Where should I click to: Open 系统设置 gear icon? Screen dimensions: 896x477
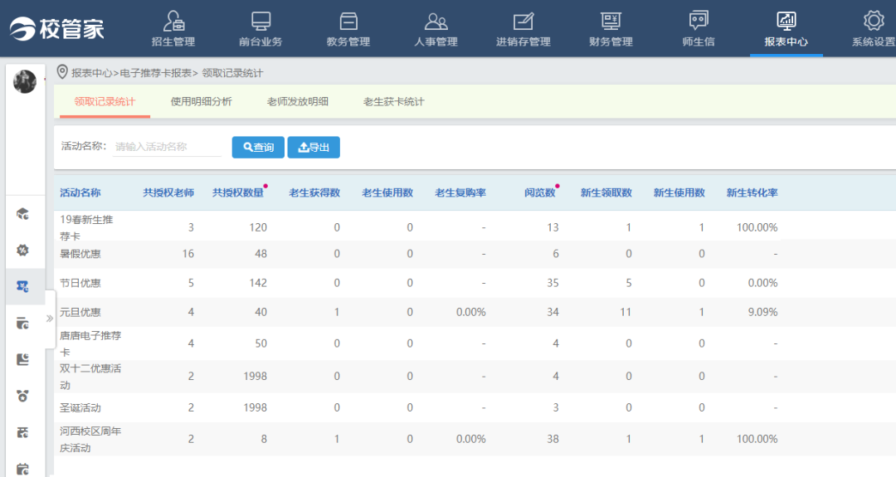873,22
